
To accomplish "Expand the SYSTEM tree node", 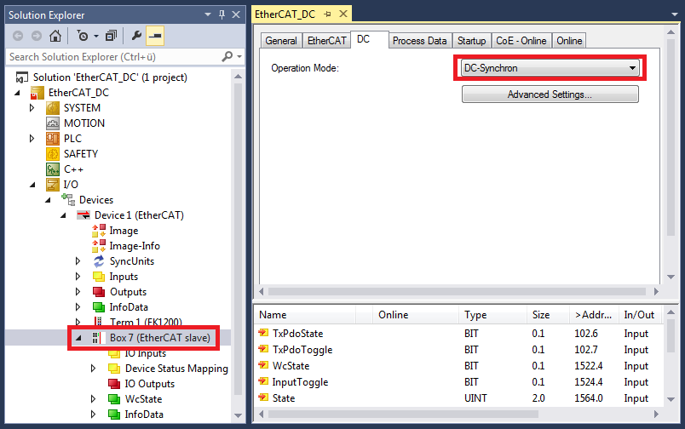I will tap(32, 107).
